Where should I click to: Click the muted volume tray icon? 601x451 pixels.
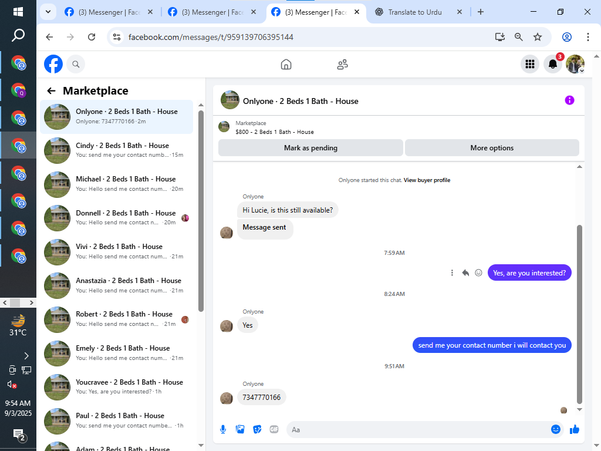tap(12, 384)
